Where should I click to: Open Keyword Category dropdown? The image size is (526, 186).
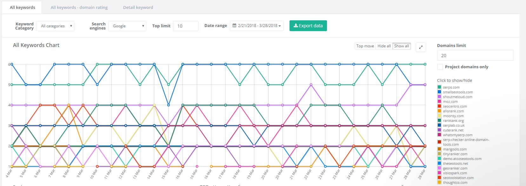tap(55, 26)
